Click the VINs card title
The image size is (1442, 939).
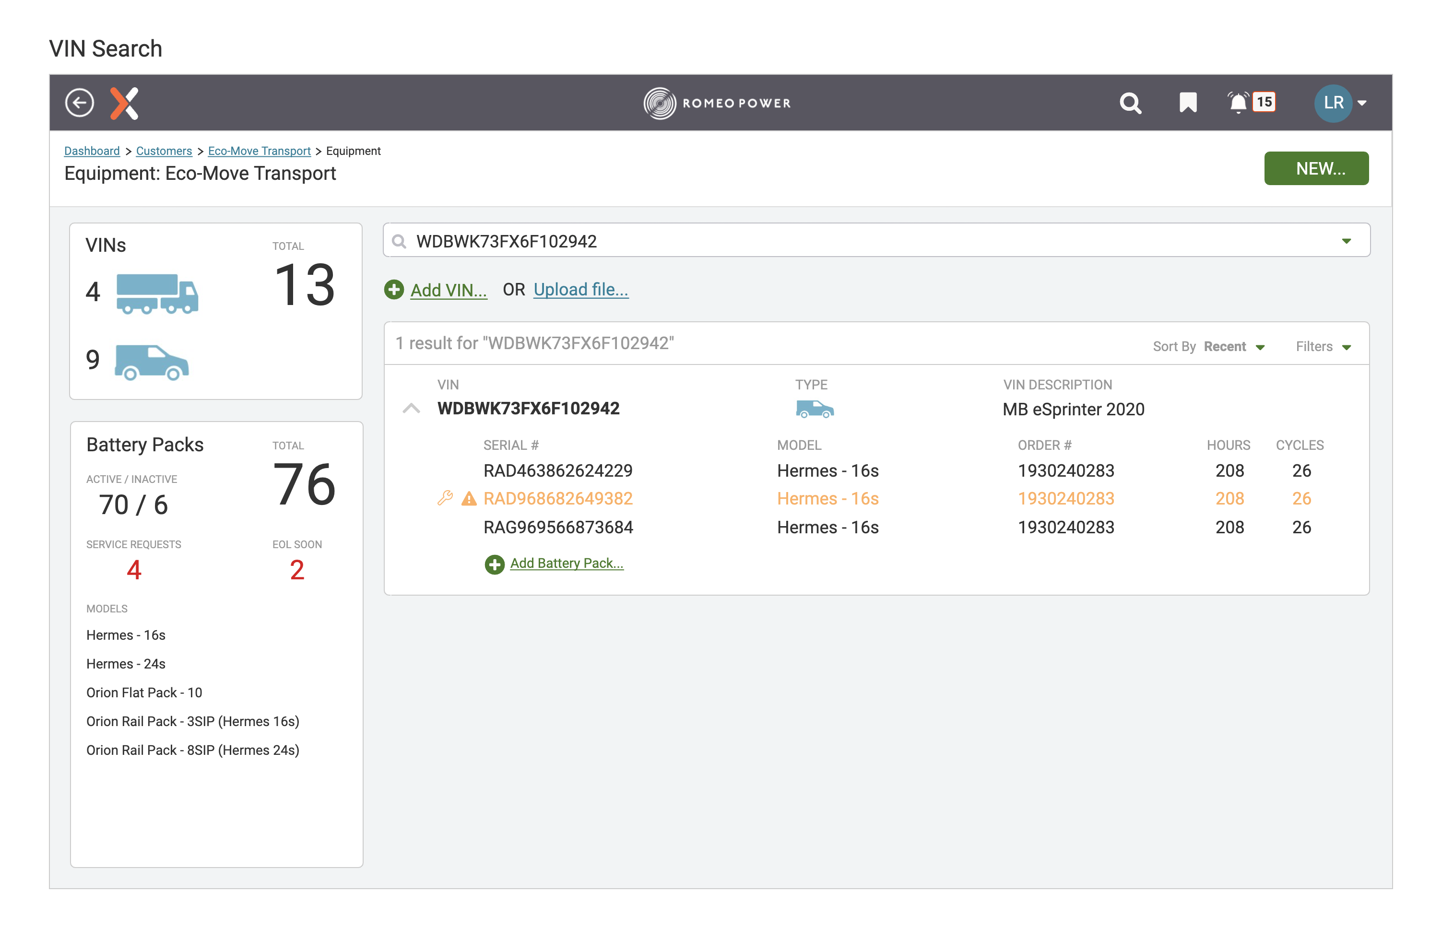[x=106, y=246]
